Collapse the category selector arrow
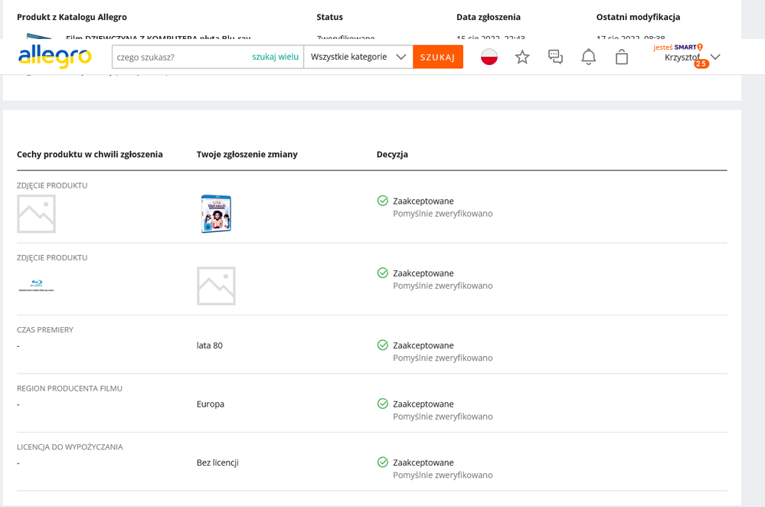 coord(400,56)
